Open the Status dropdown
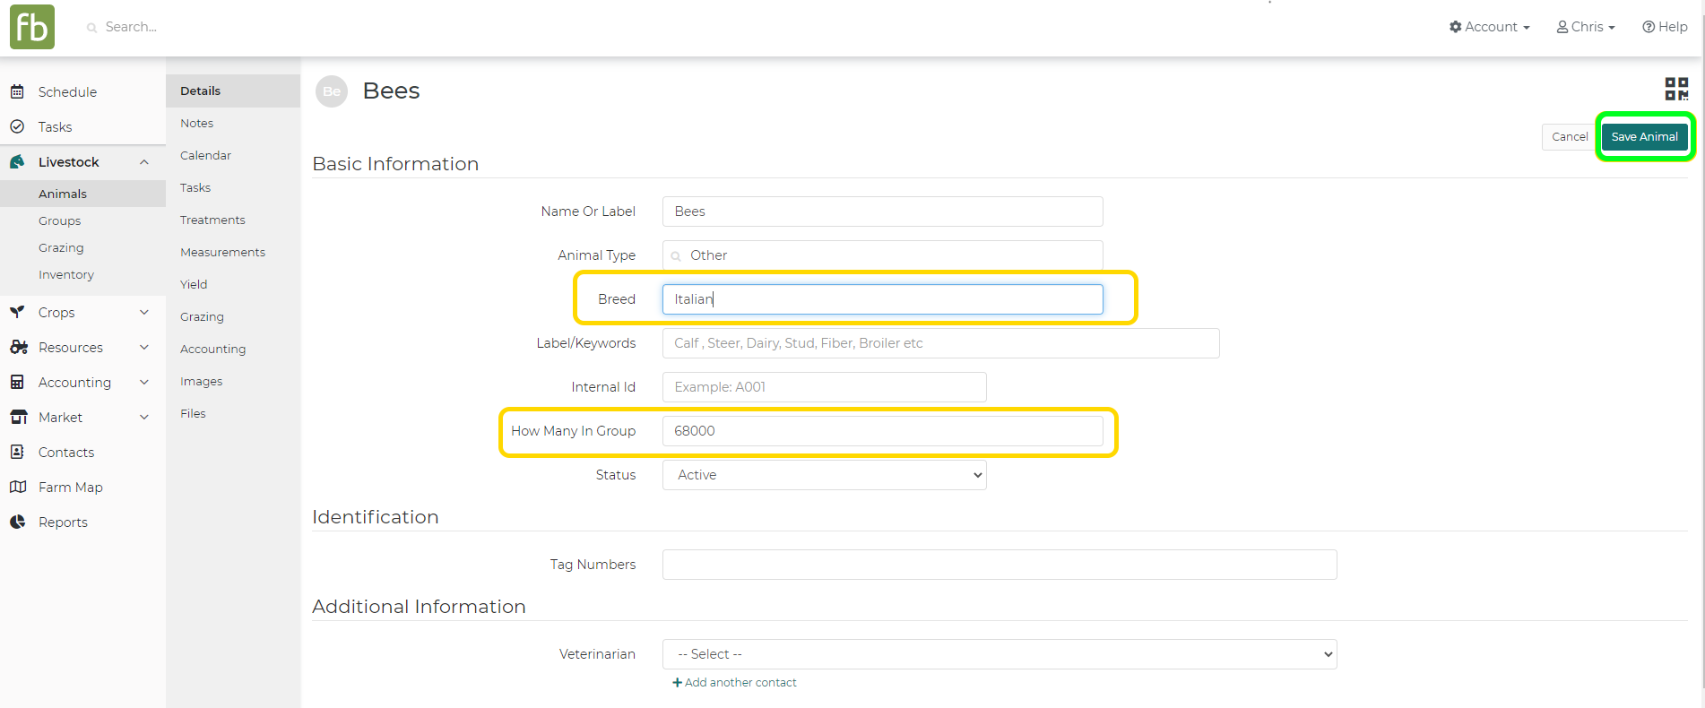Image resolution: width=1705 pixels, height=708 pixels. click(824, 475)
